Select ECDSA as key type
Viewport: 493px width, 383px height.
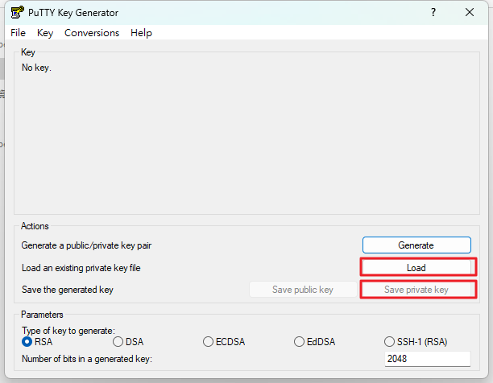coord(209,341)
